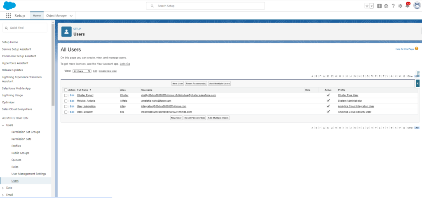Open the Analytics Cloud Security User profile

pyautogui.click(x=355, y=112)
